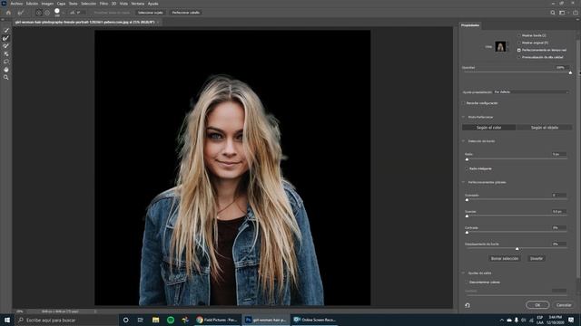This screenshot has width=581, height=326.
Task: Click the search icon at top right
Action: pyautogui.click(x=553, y=13)
